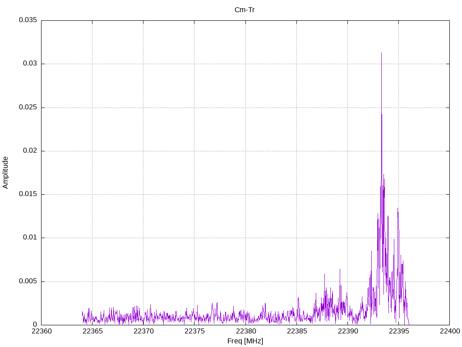Click the rotated 'Amplitude' y-axis label
Viewport: 462px width, 347px height.
click(6, 172)
